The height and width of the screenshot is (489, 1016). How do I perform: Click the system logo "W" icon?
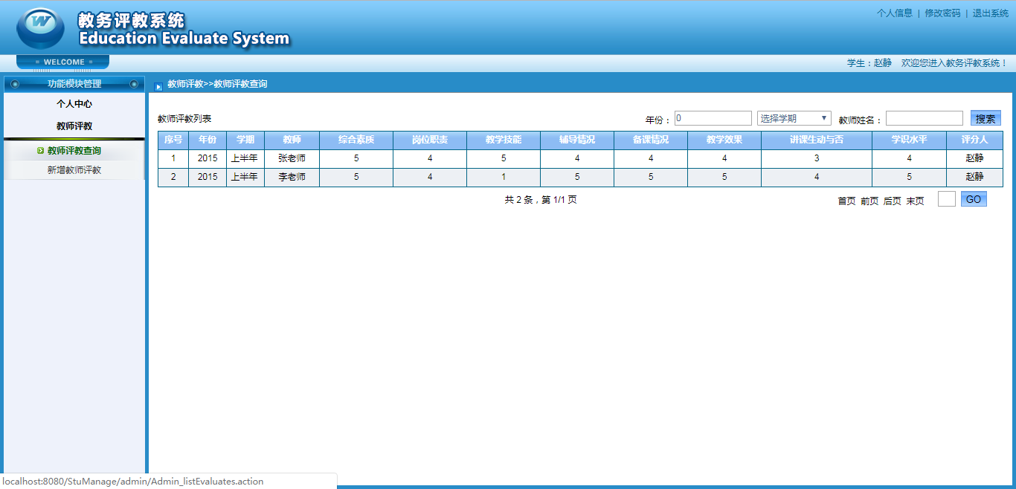[40, 27]
